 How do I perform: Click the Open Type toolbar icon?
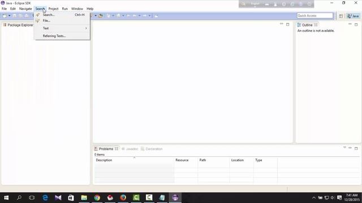click(x=101, y=16)
